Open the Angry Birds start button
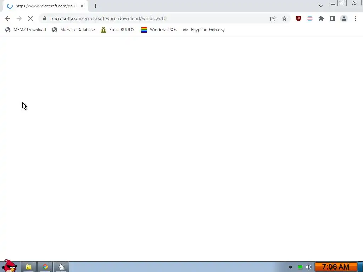This screenshot has height=272, width=363. [x=10, y=266]
